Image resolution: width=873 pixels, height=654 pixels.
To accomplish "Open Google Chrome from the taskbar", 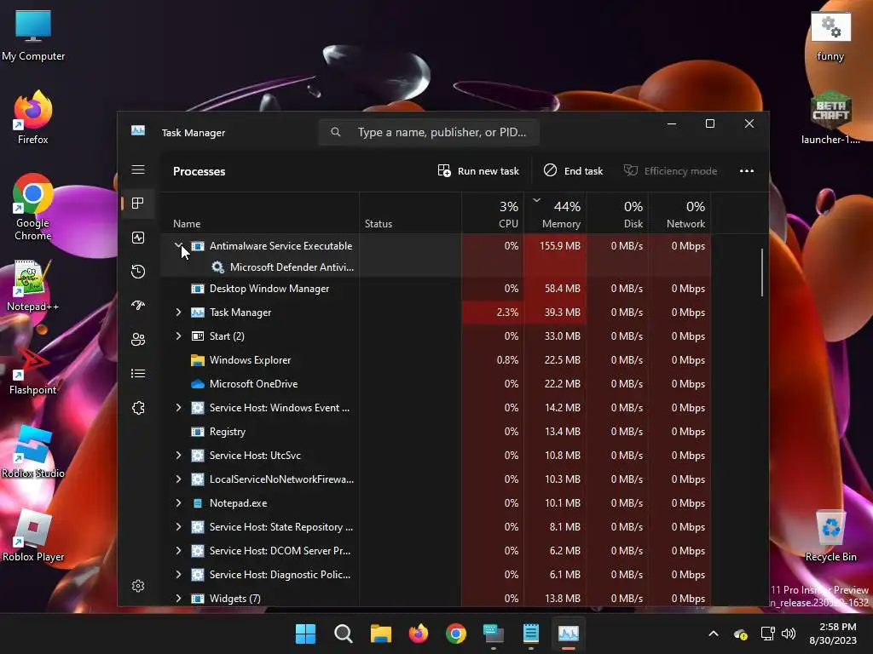I will tap(456, 634).
